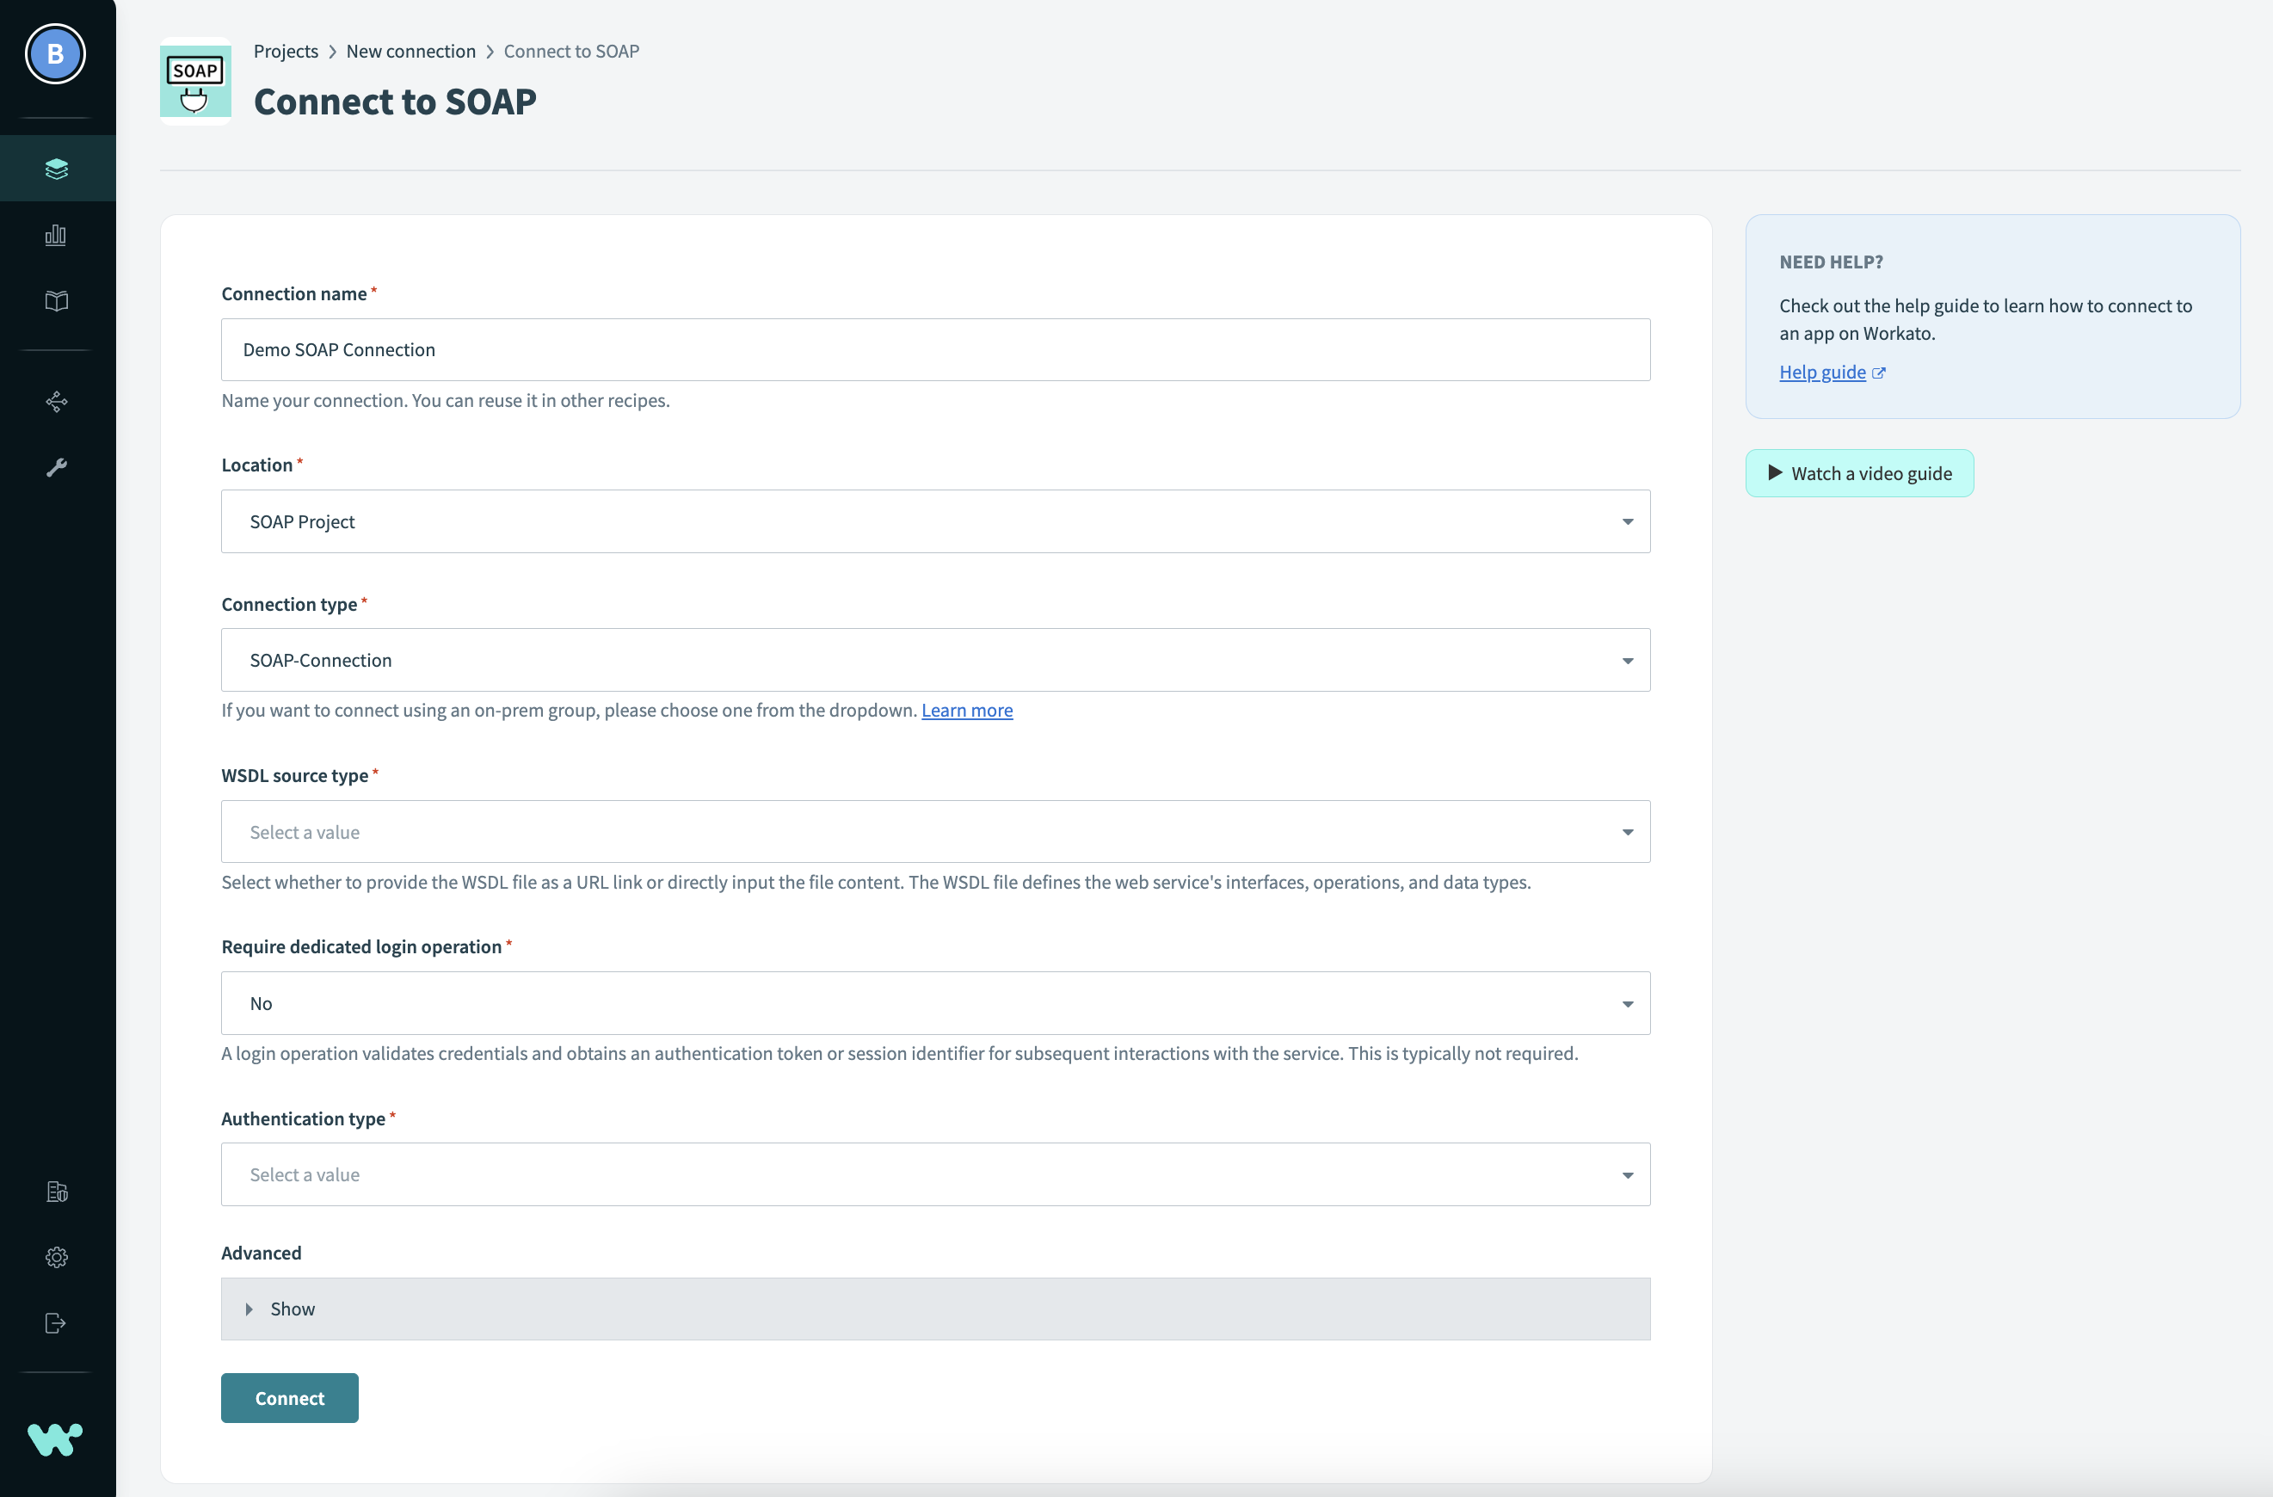Open the settings gear icon in sidebar

[56, 1257]
